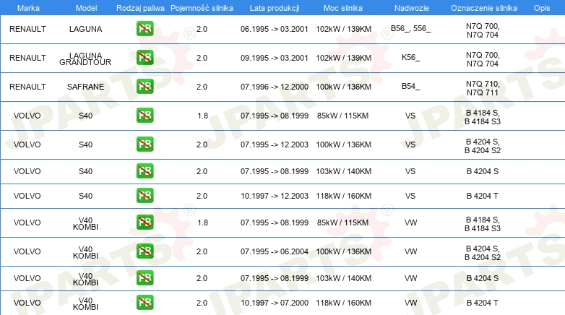
Task: Select the SAFRANE model cell
Action: [85, 87]
